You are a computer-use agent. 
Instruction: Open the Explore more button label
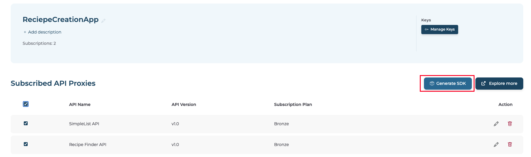pyautogui.click(x=503, y=83)
